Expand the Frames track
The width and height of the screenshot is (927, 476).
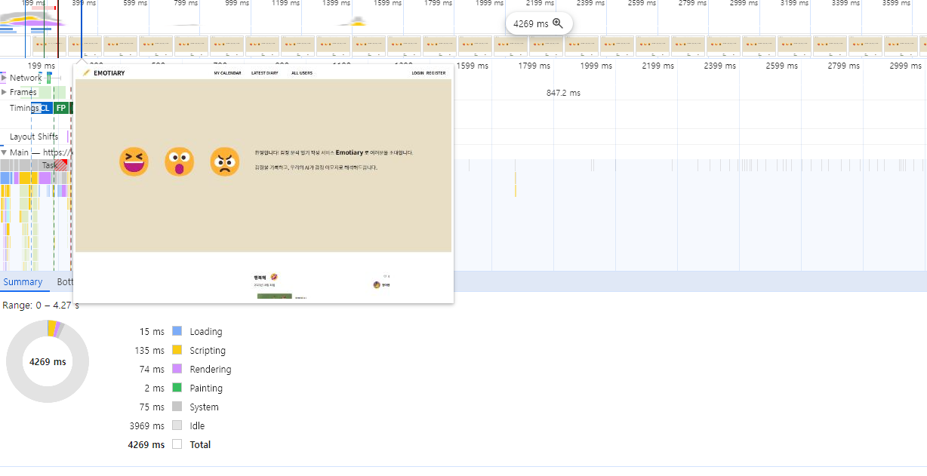coord(4,92)
